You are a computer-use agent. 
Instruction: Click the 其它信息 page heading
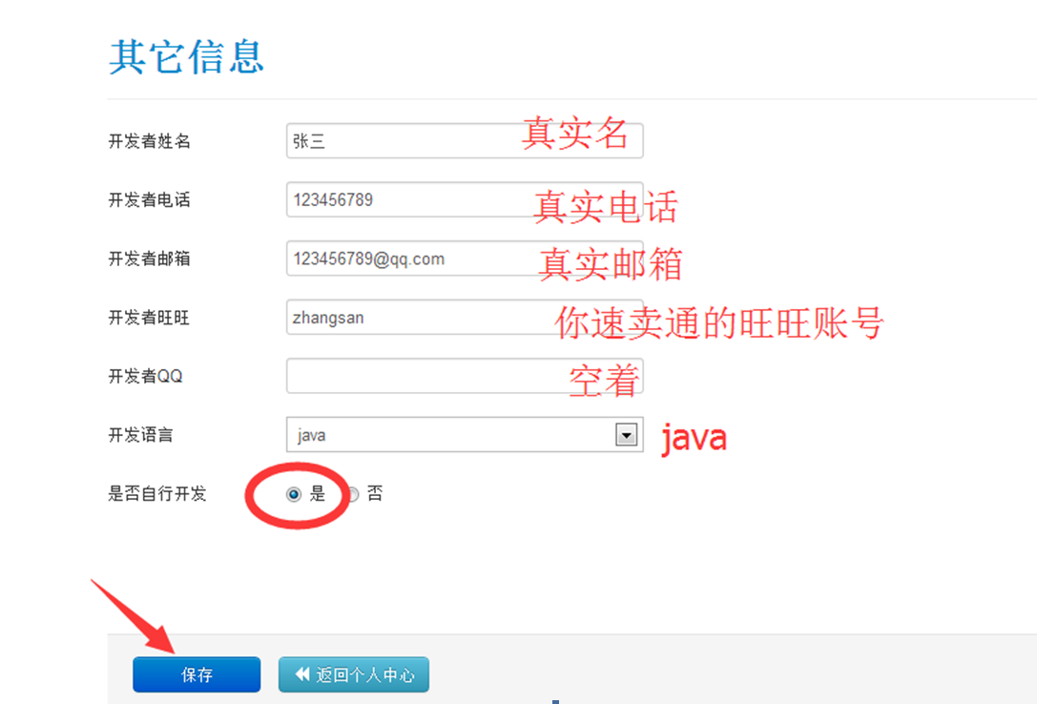point(186,57)
